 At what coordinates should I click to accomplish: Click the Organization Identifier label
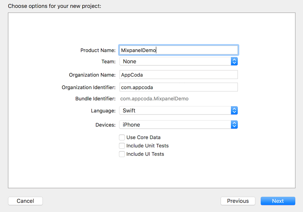[89, 88]
